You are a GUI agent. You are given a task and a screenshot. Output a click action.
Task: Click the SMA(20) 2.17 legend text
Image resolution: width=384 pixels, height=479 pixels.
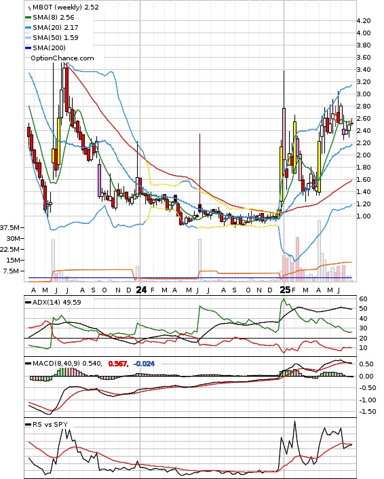click(56, 28)
